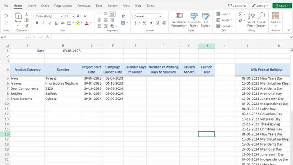
Task: Activate the Format Painter brush
Action: pos(27,26)
